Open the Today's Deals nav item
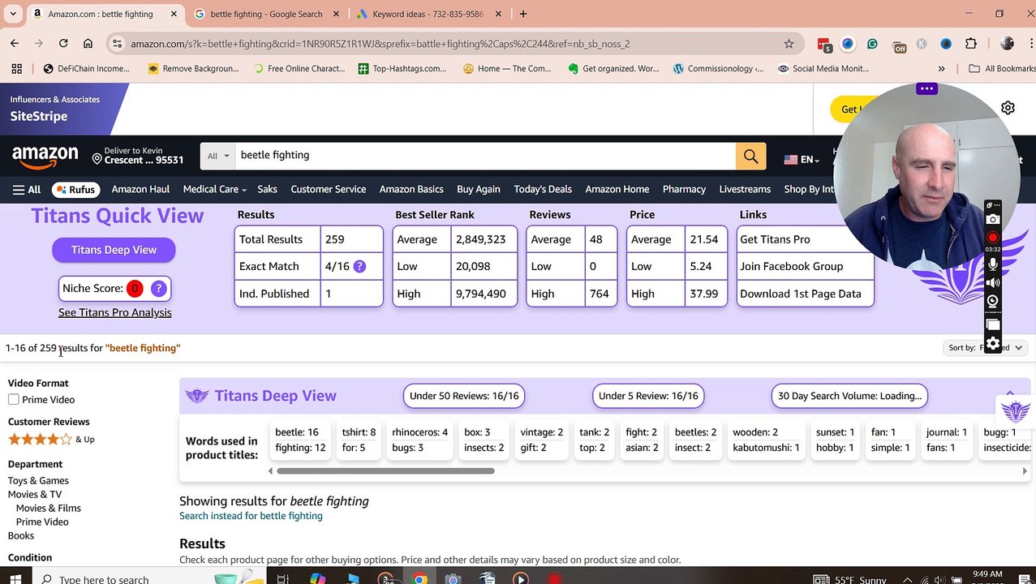Image resolution: width=1036 pixels, height=584 pixels. point(543,189)
